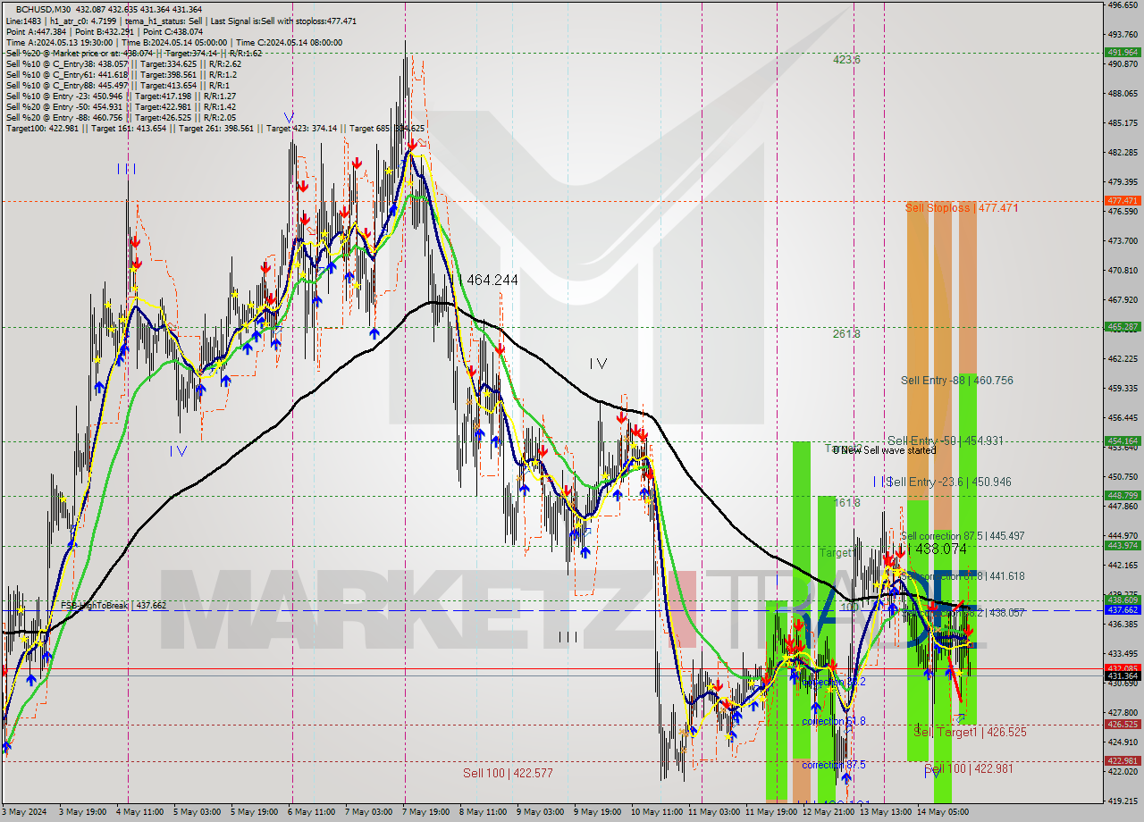
Task: Click the 'Sell 100 | 422.981' label
Action: [x=969, y=768]
